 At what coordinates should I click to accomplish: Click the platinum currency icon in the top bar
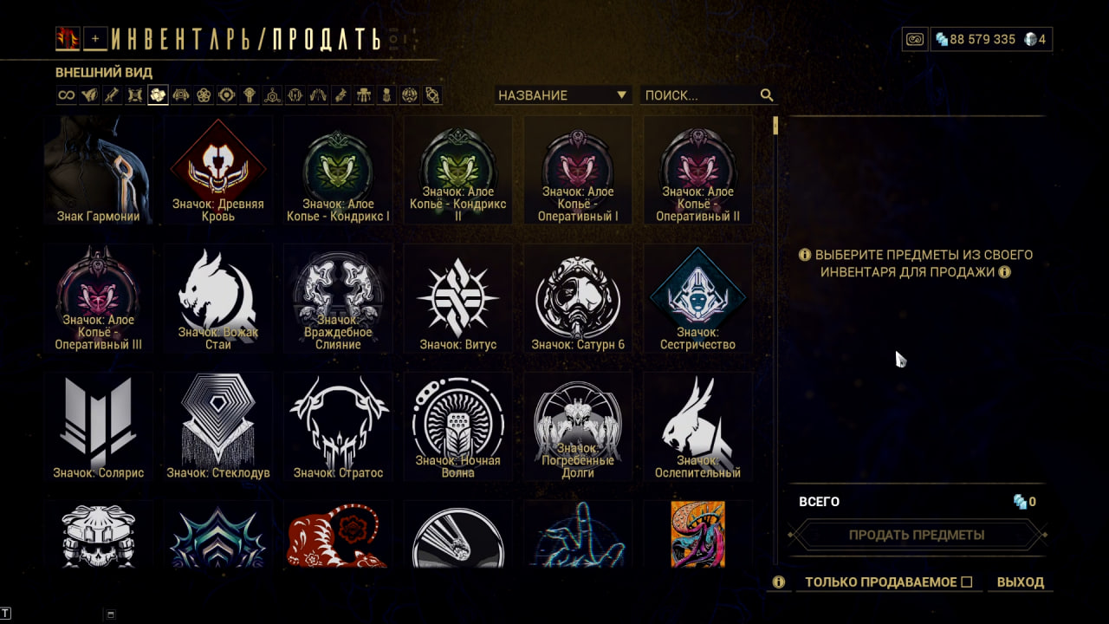pyautogui.click(x=1030, y=39)
